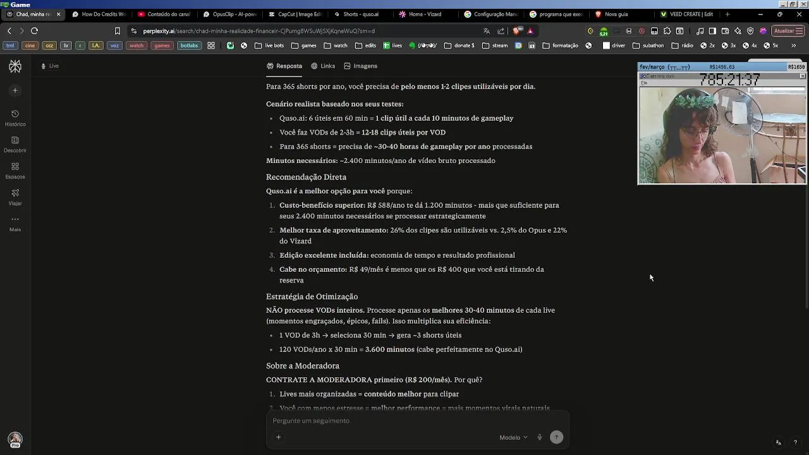Image resolution: width=809 pixels, height=455 pixels.
Task: Start a new thread with plus icon
Action: [15, 90]
